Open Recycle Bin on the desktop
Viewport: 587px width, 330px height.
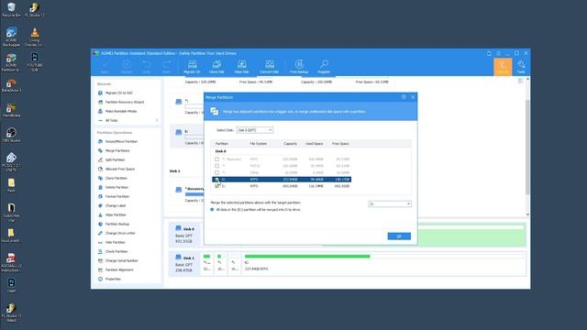11,10
